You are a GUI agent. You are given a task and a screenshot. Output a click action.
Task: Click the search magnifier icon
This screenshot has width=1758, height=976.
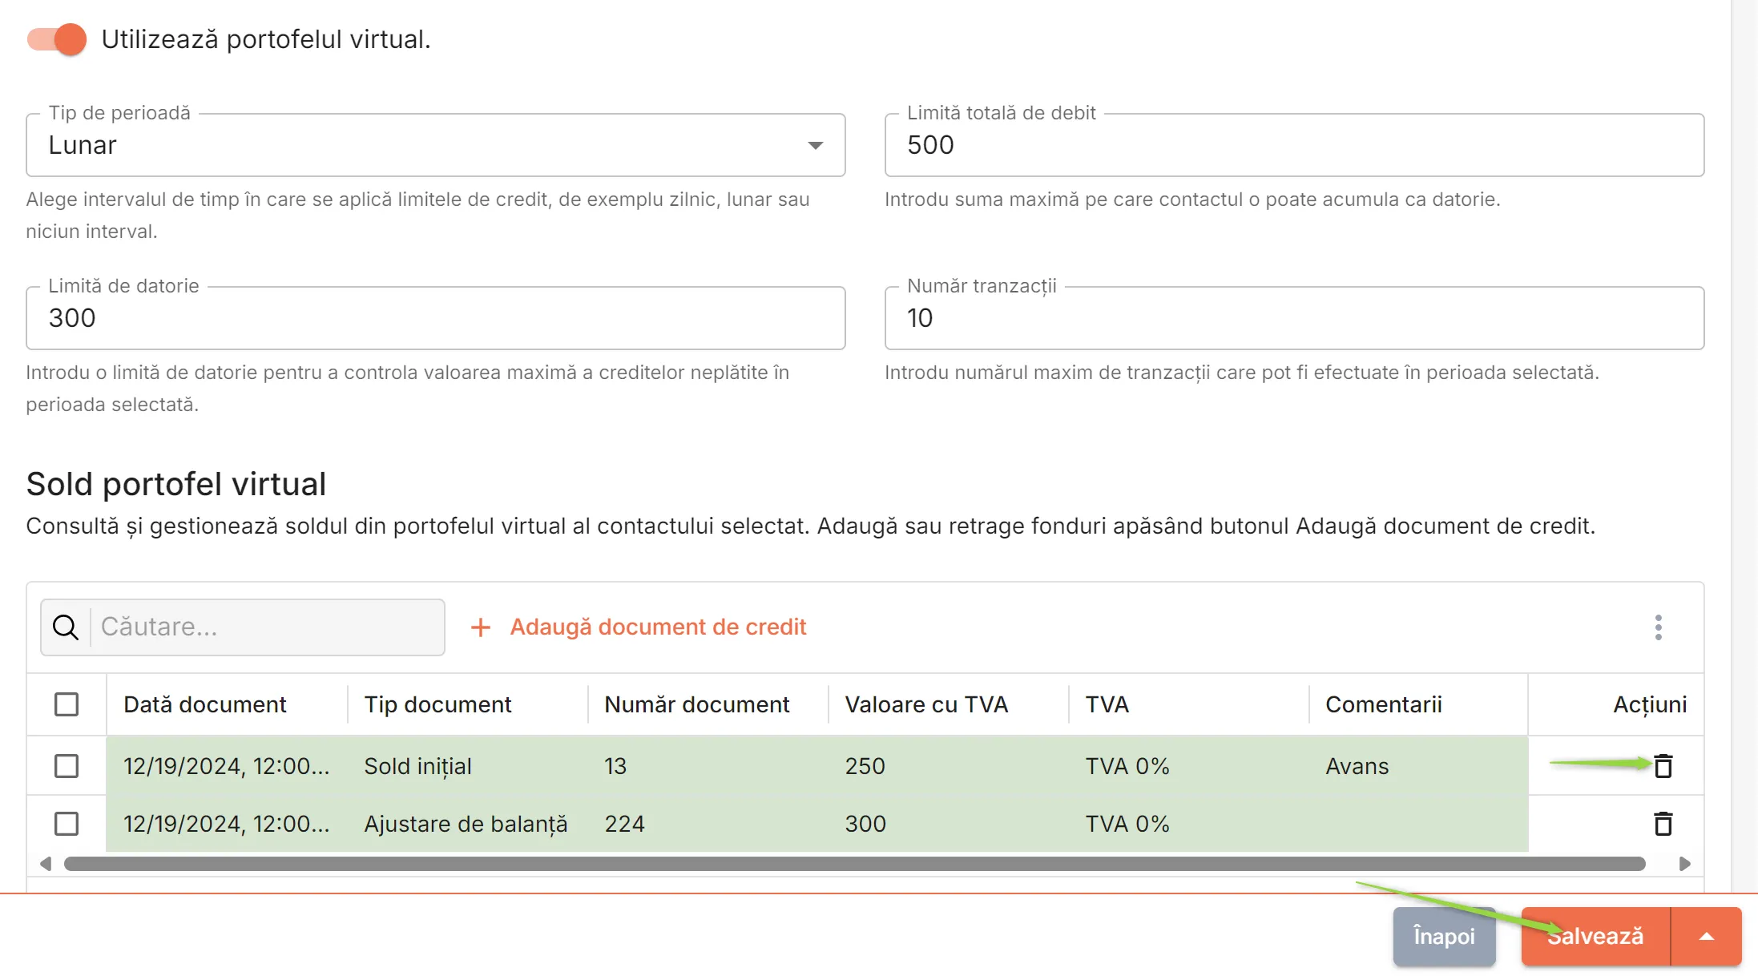[x=66, y=627]
